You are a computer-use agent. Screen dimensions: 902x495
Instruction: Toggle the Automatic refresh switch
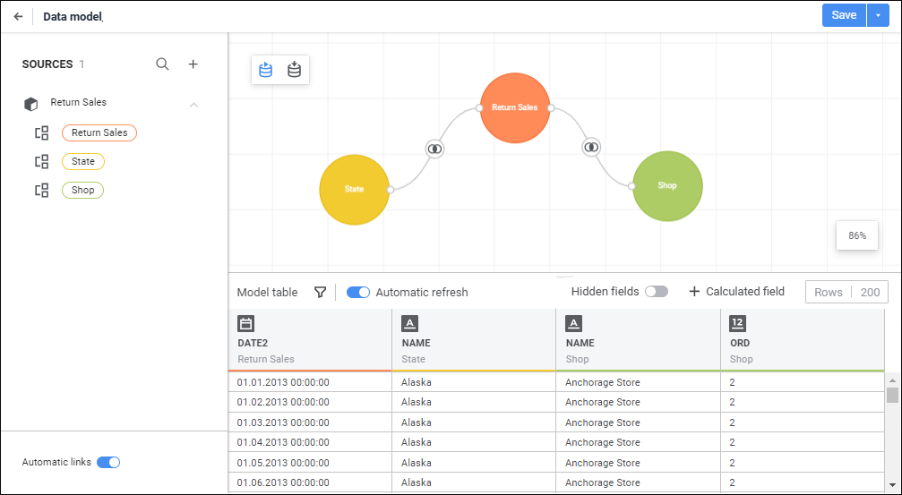pos(358,292)
